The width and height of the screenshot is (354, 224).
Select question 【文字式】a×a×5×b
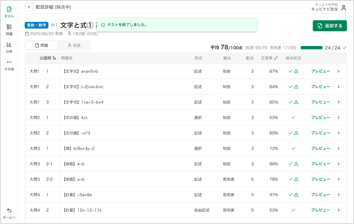click(x=80, y=71)
